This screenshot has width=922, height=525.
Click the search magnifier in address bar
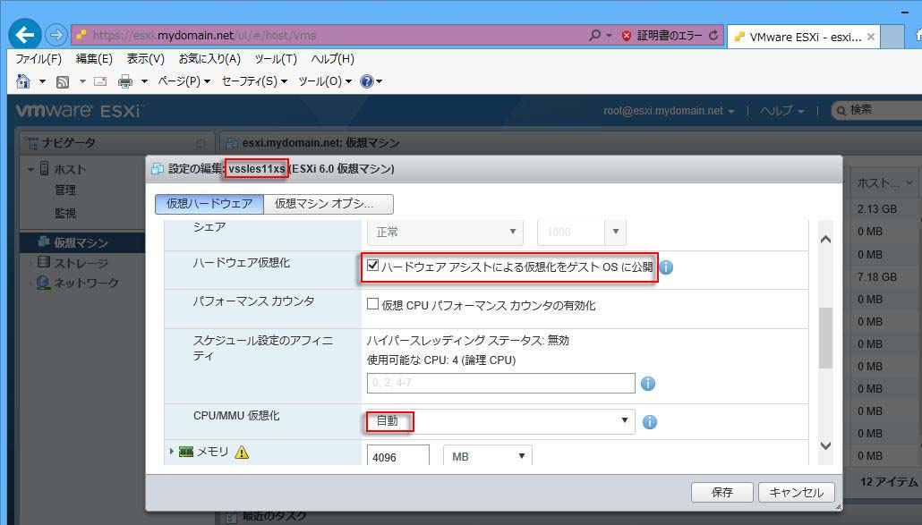[x=595, y=35]
